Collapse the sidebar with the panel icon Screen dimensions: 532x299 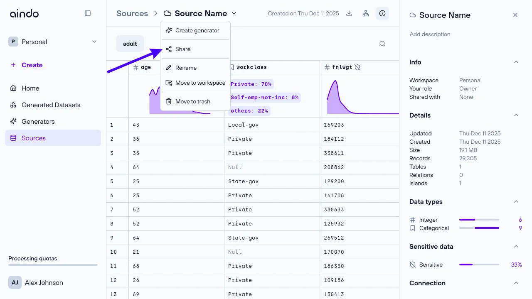[x=88, y=13]
